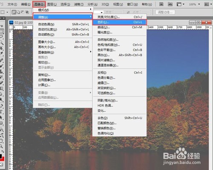The width and height of the screenshot is (213, 170).
Task: Select the Pen tool
Action: (x=1, y=106)
